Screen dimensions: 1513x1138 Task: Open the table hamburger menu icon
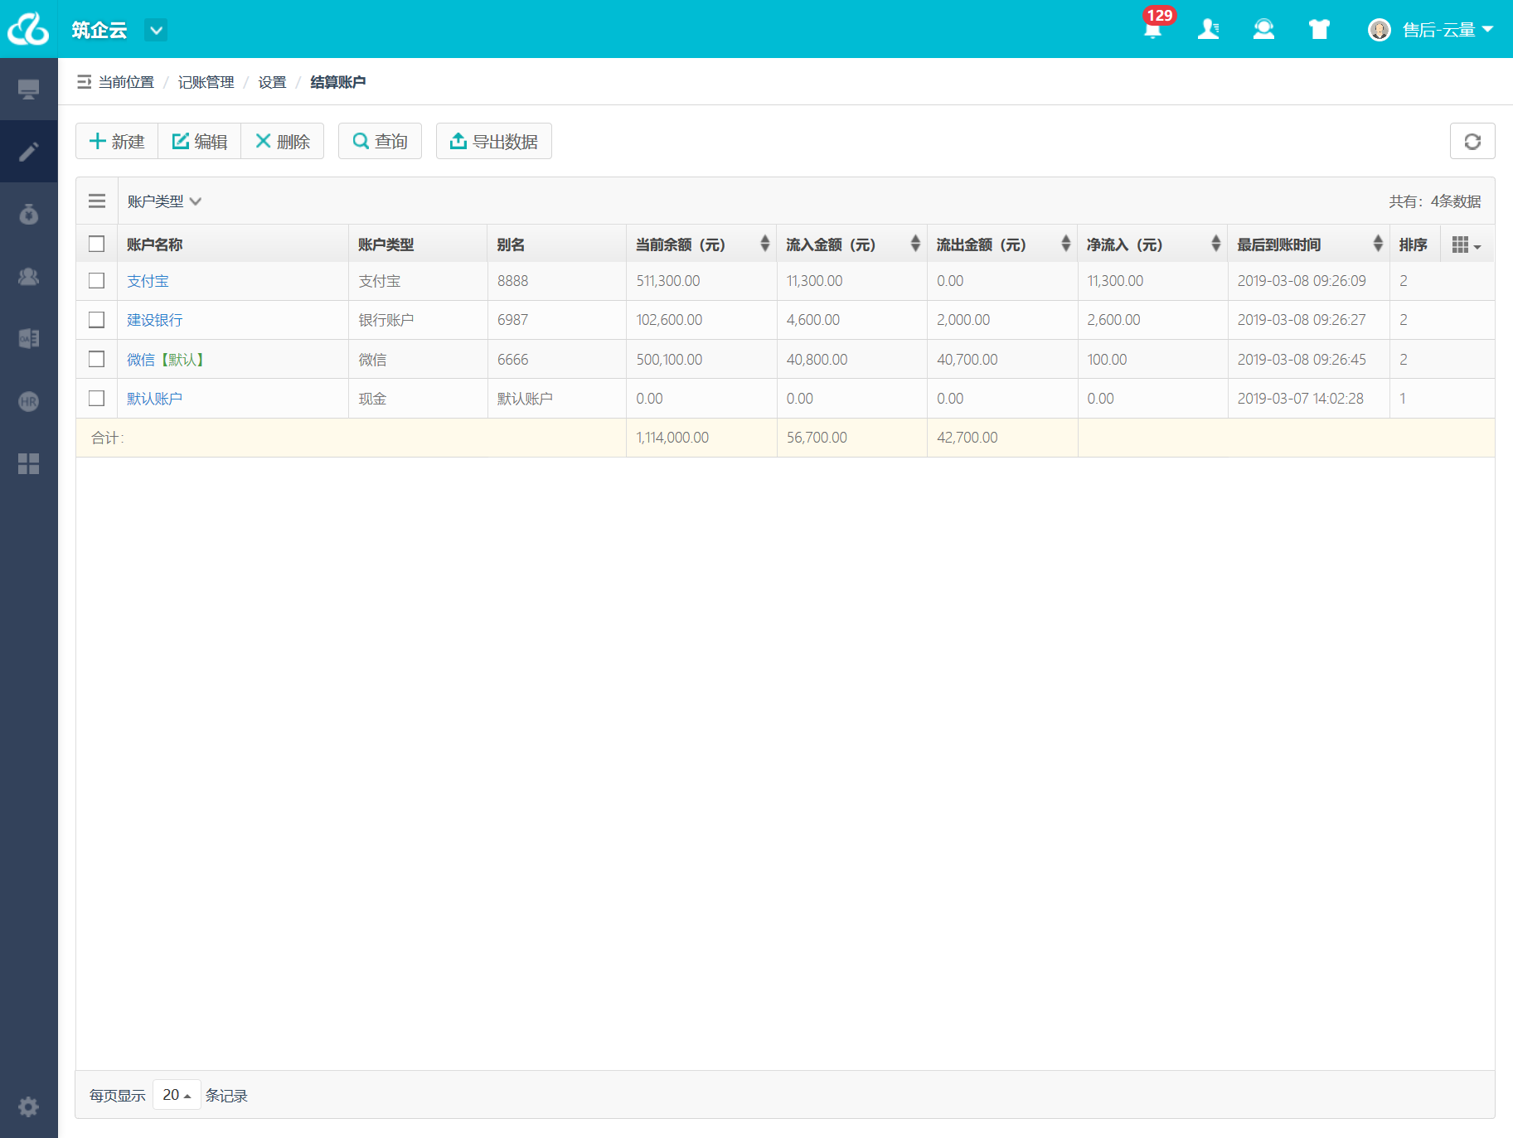point(97,201)
